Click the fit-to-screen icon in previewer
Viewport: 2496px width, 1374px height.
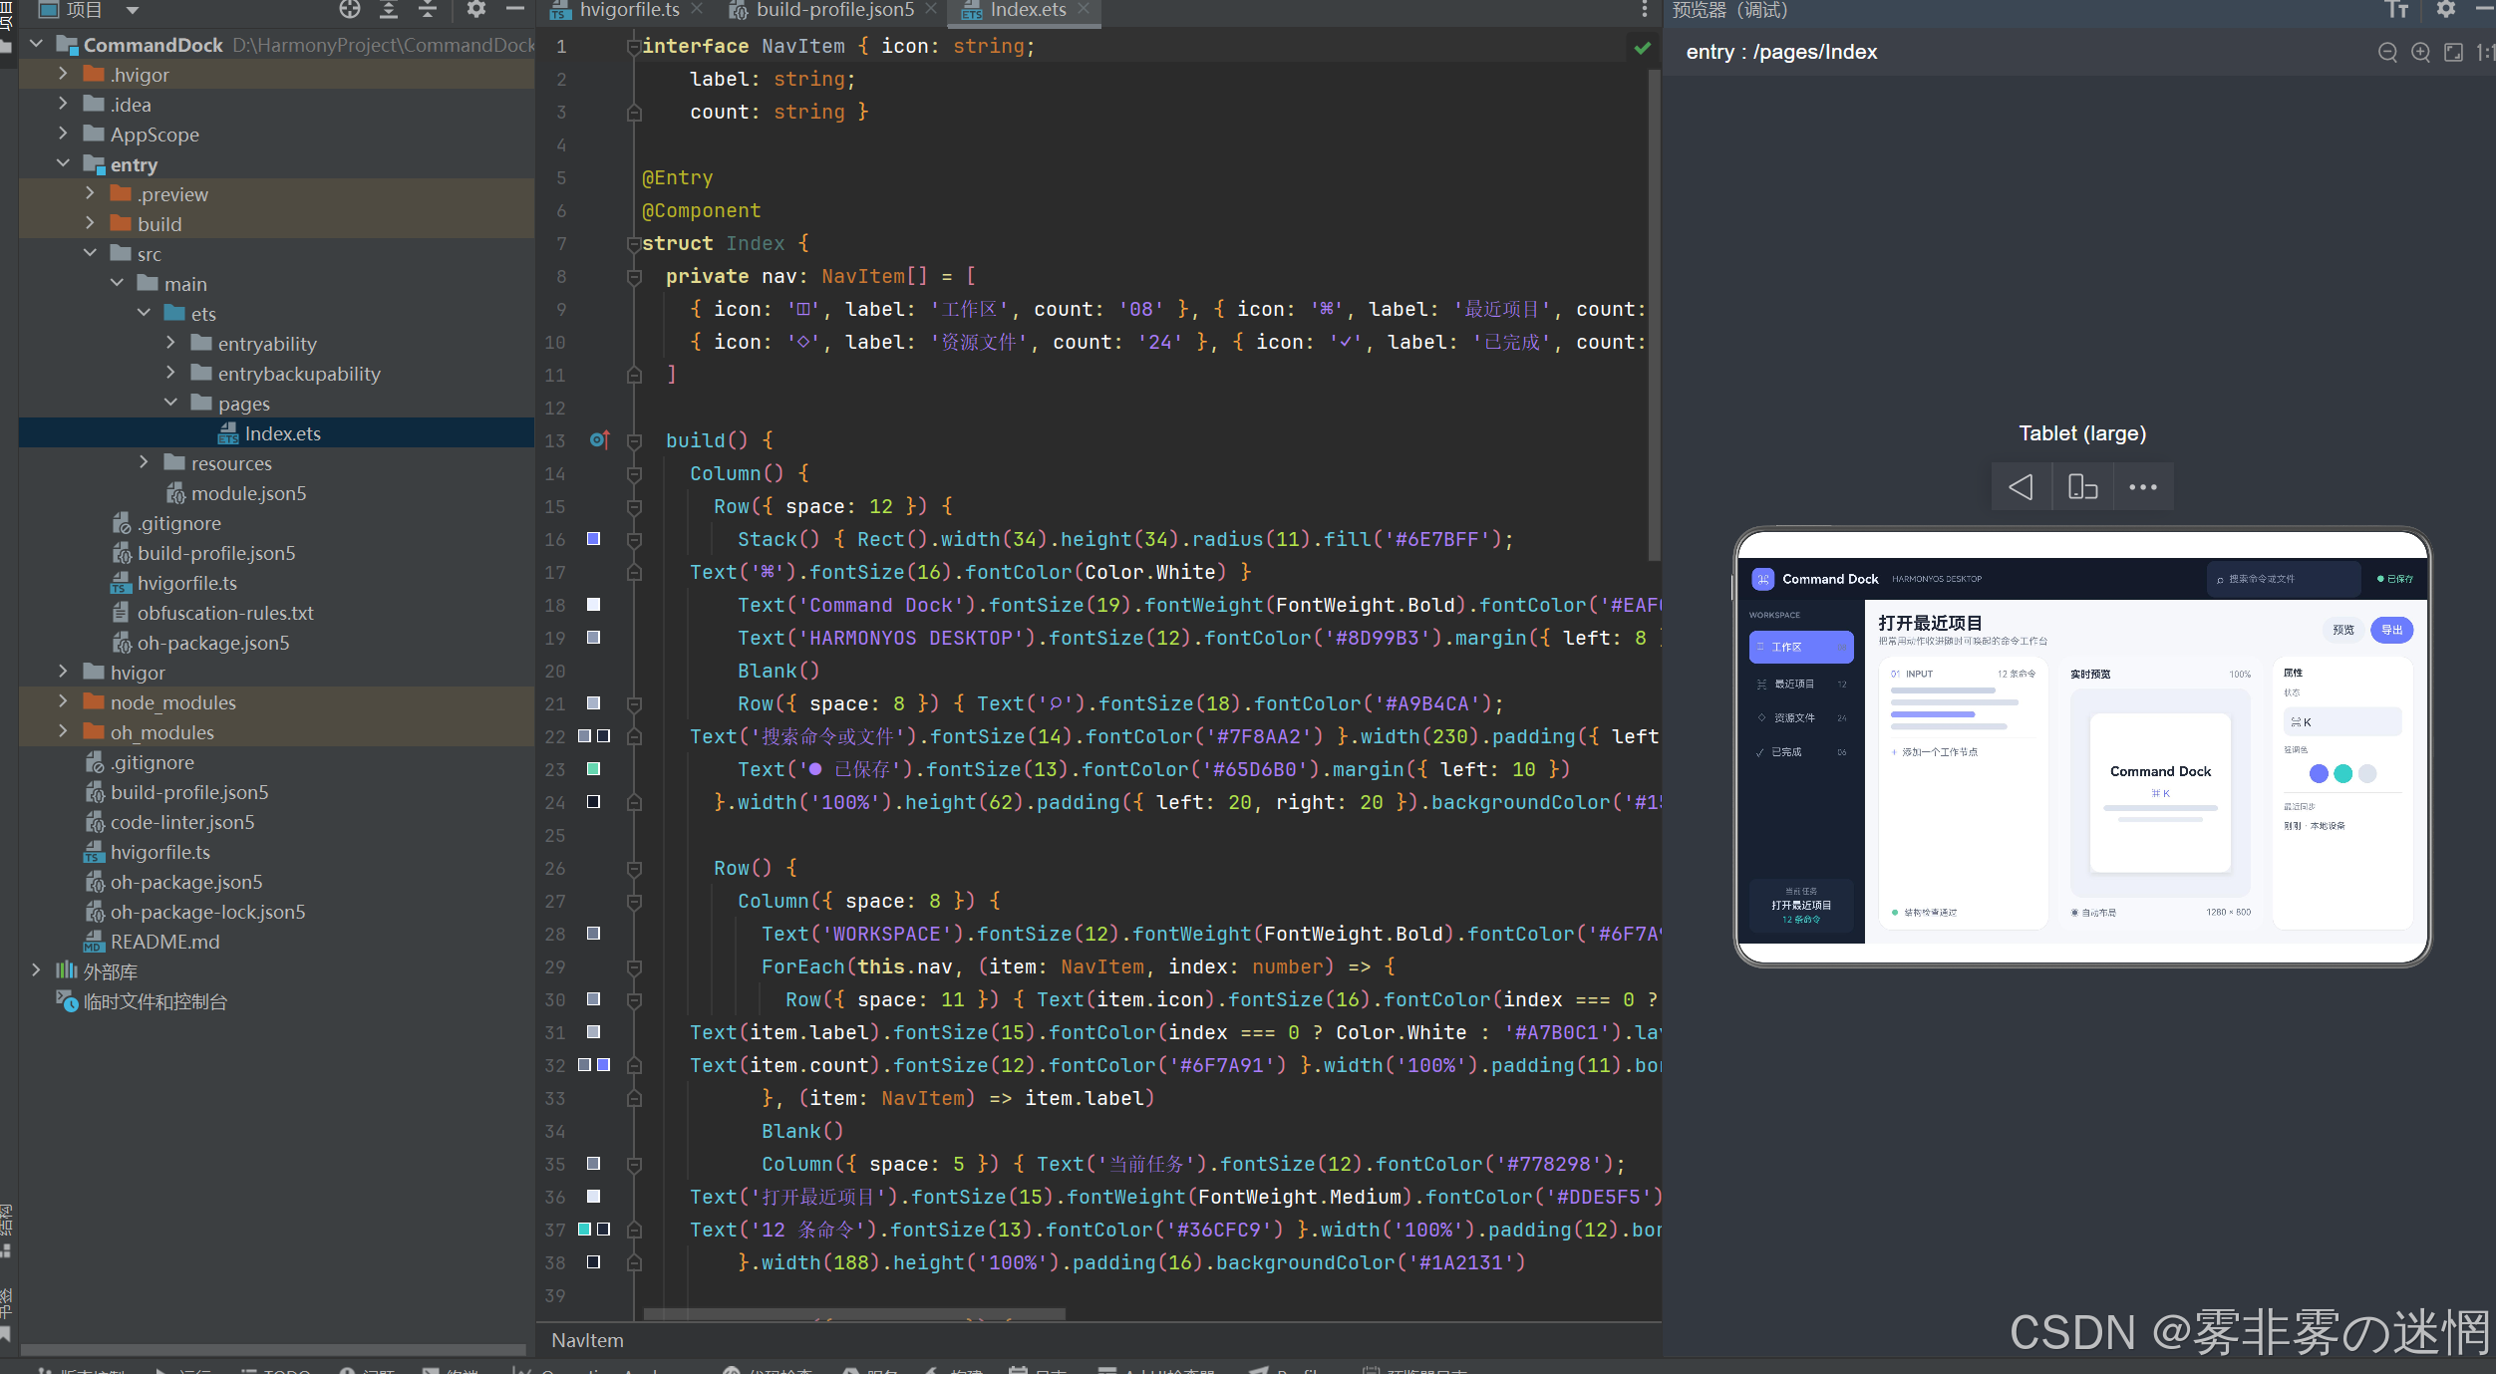[2453, 52]
